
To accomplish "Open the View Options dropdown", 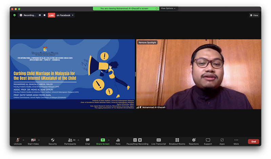I will coord(168,8).
